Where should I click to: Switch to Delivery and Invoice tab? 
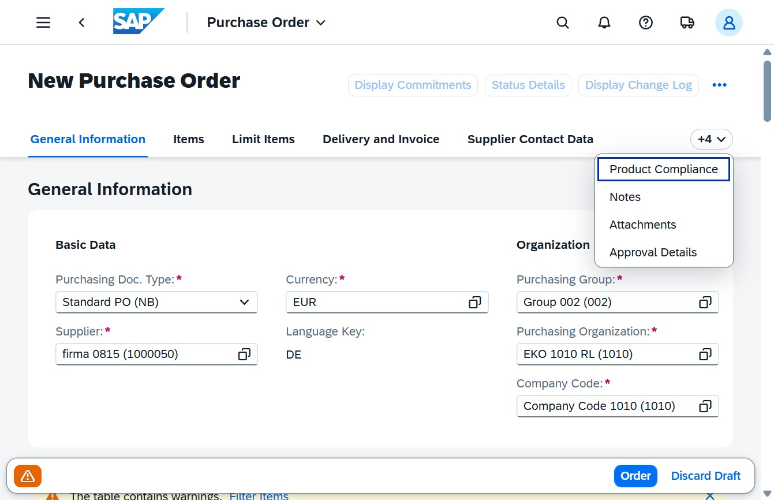click(381, 139)
